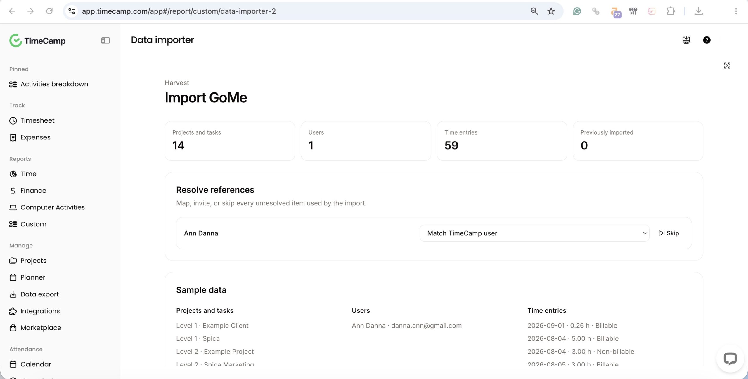The width and height of the screenshot is (748, 379).
Task: Click the Projects and tasks card
Action: [230, 141]
